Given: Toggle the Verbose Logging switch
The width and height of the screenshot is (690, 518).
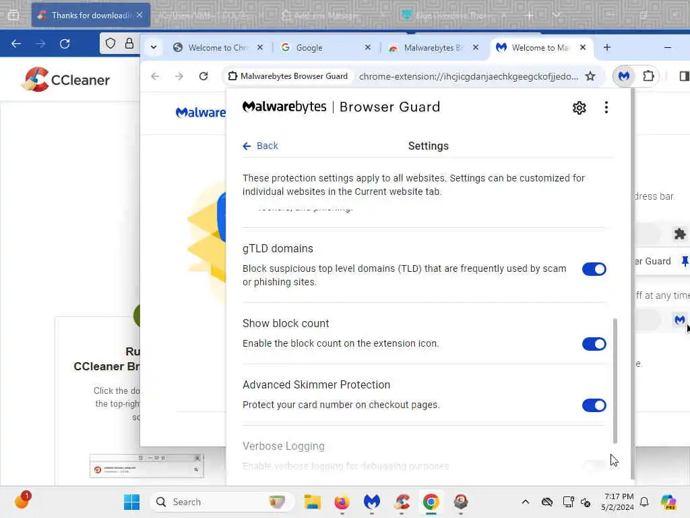Looking at the screenshot, I should 594,466.
